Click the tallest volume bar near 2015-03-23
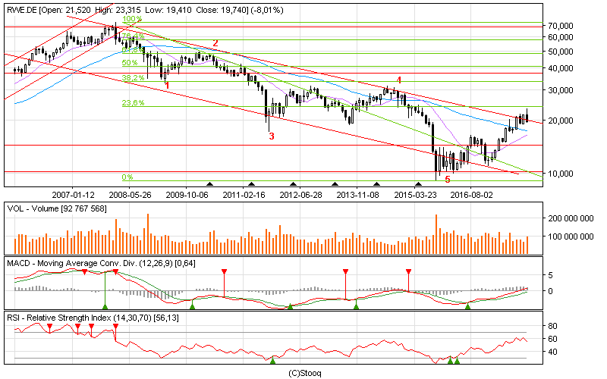Image resolution: width=607 pixels, height=379 pixels. [x=436, y=234]
